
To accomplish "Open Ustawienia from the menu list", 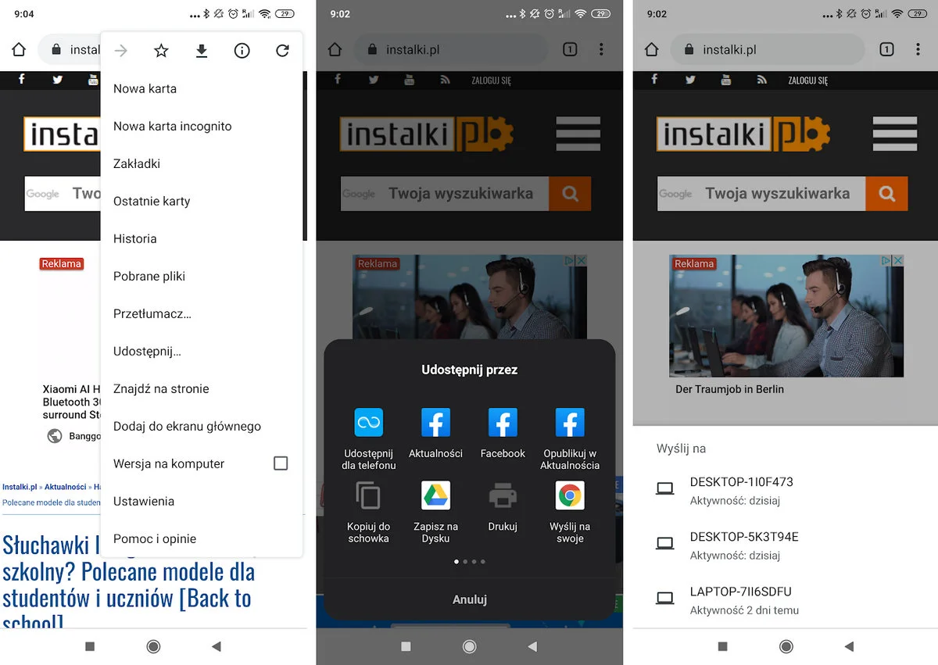I will click(144, 501).
